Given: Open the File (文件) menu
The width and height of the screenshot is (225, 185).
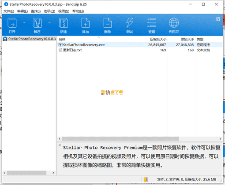Looking at the screenshot, I should click(9, 11).
